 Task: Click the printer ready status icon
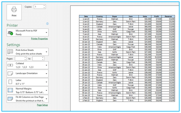pos(10,33)
